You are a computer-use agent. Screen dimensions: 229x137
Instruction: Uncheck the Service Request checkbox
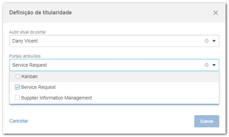[x=17, y=87]
